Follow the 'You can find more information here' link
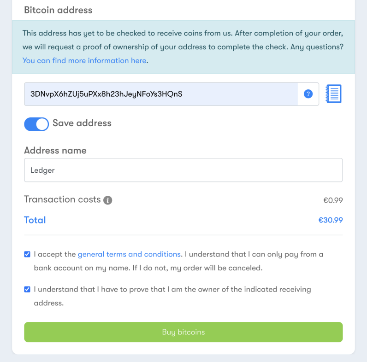 (x=84, y=60)
